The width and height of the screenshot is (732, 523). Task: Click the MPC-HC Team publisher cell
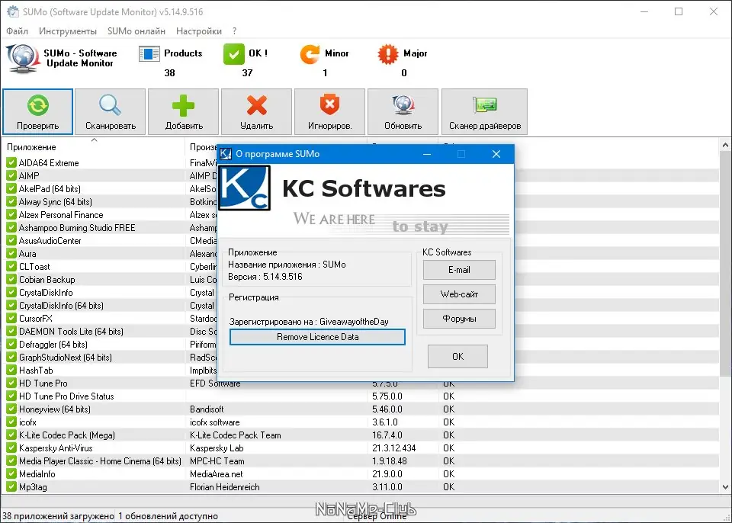217,461
